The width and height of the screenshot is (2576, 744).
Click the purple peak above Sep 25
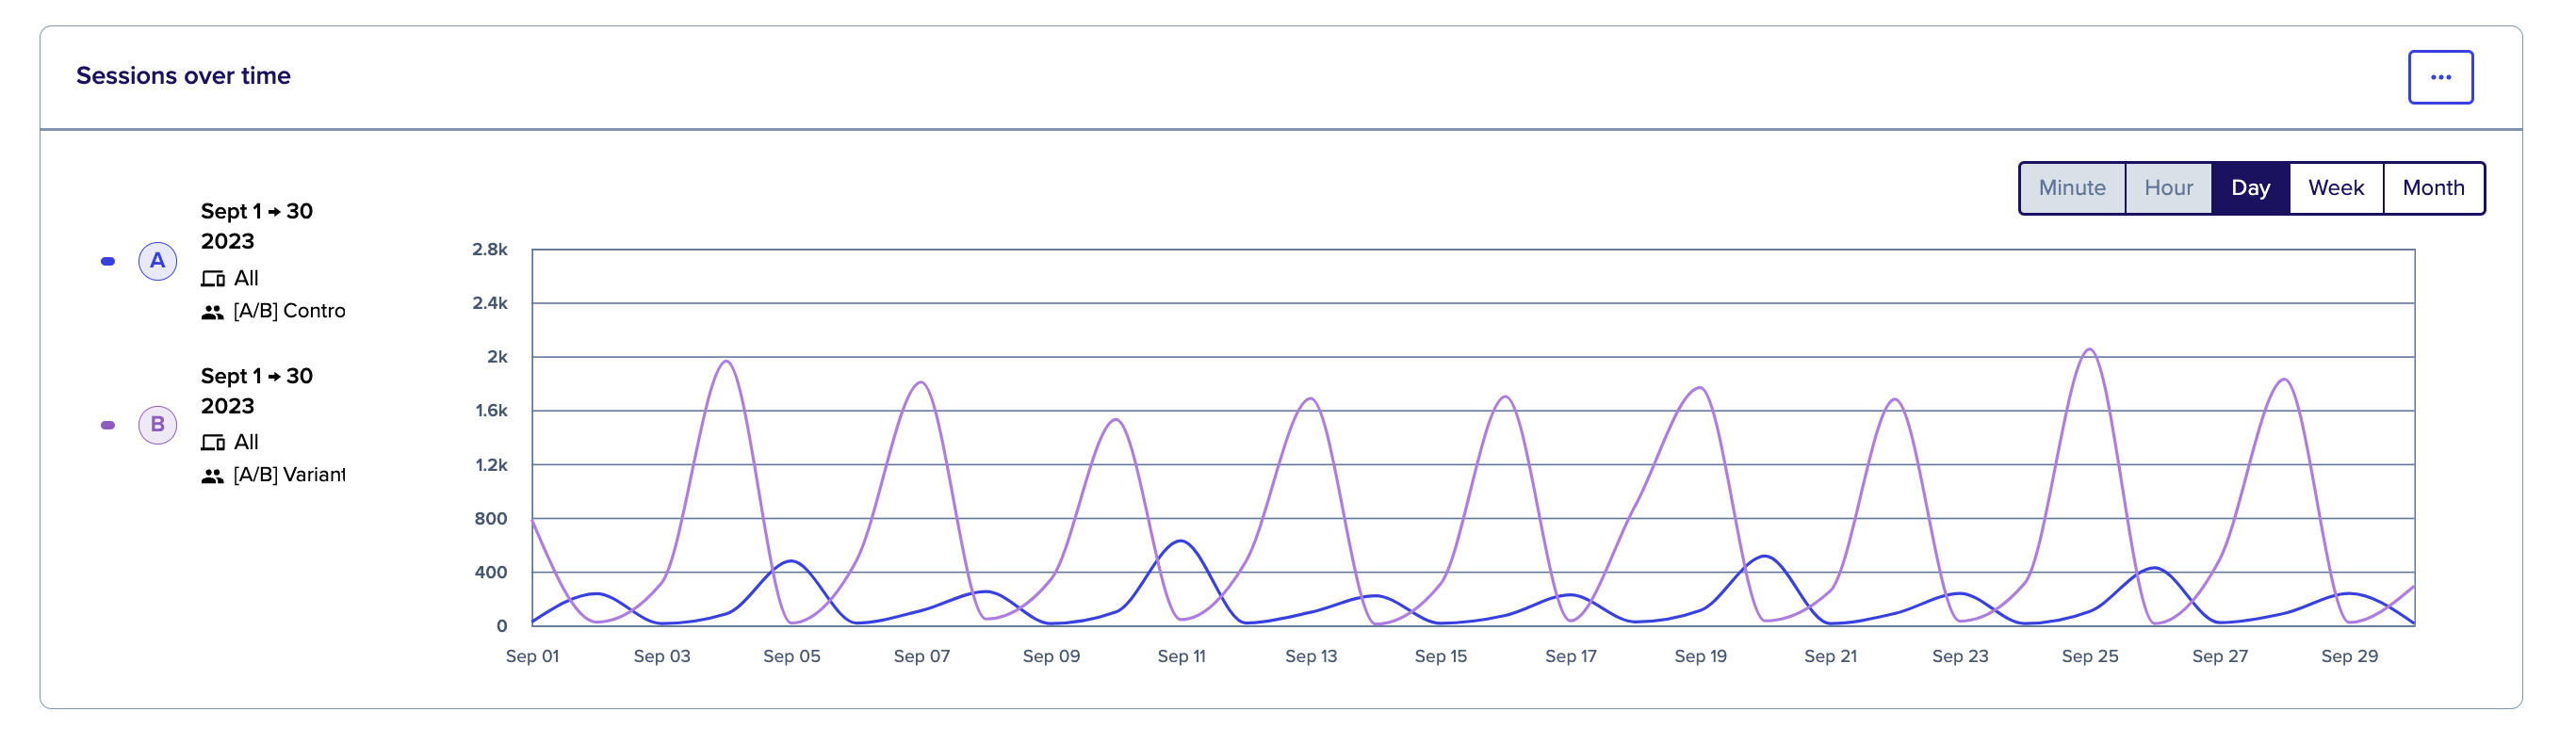2089,350
